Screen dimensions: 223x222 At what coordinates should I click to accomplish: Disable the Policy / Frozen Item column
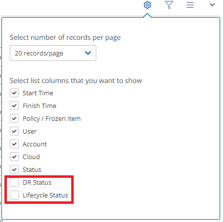coord(14,118)
